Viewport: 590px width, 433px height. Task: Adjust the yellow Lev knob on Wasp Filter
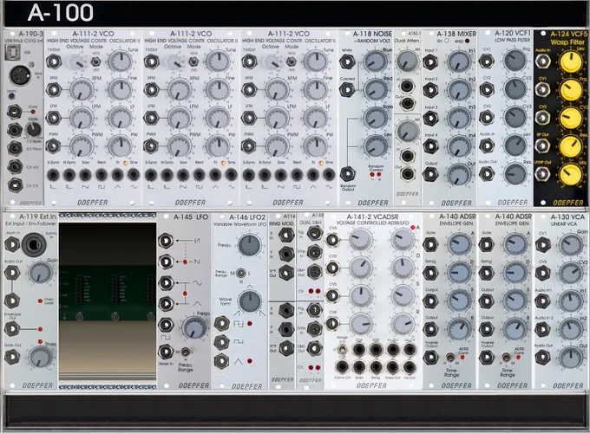571,62
